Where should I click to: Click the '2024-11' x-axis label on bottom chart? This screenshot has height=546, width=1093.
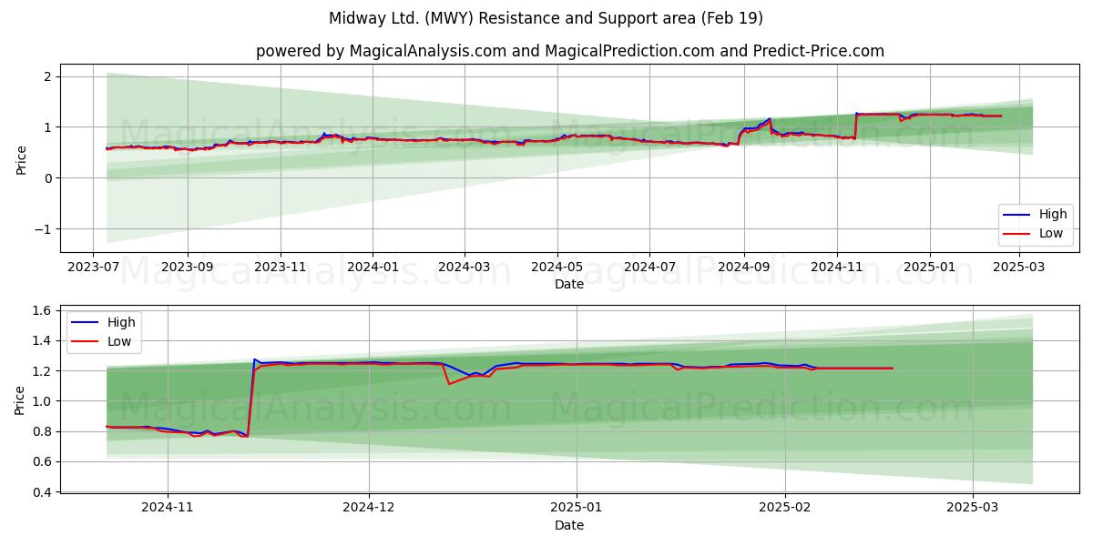(168, 510)
